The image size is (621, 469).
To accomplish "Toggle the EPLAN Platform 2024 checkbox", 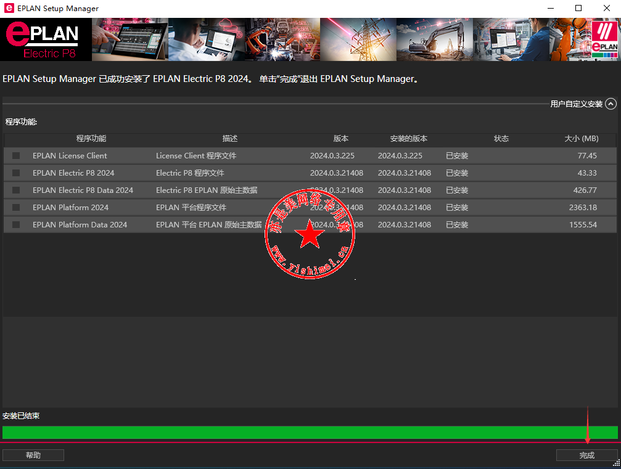I will (x=16, y=208).
